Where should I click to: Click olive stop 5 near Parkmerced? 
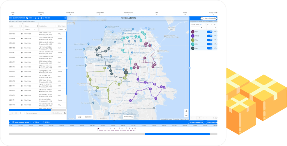110,101
